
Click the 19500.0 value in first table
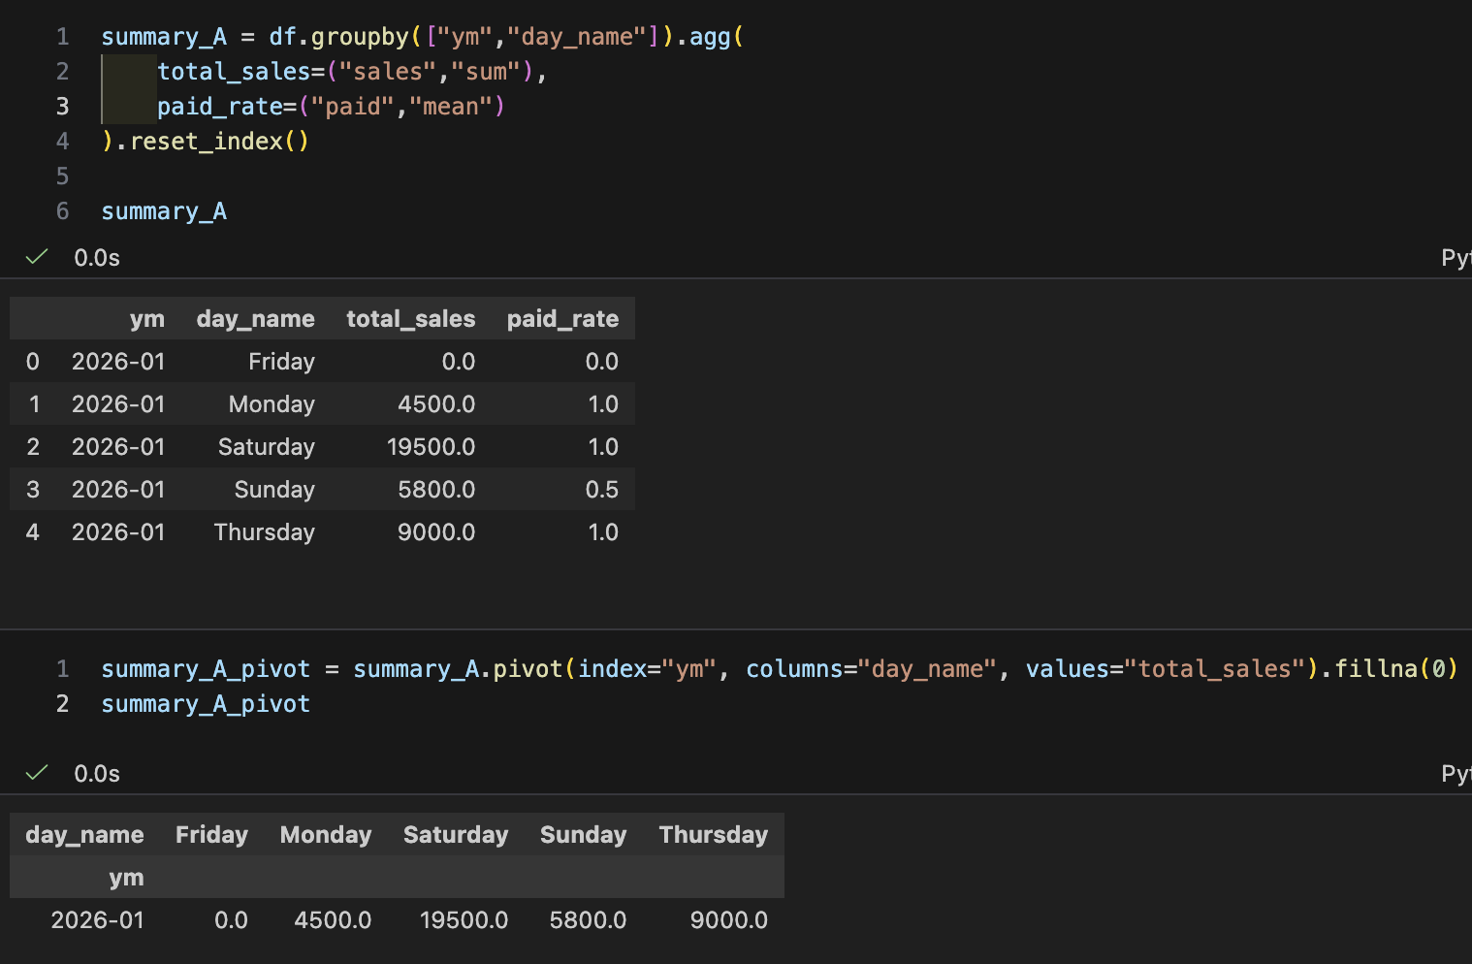[432, 447]
